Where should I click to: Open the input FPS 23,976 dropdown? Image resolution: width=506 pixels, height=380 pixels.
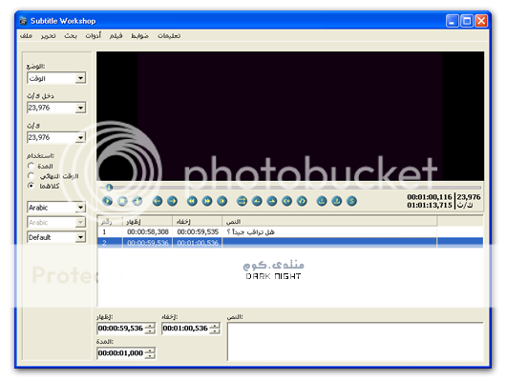[x=80, y=108]
